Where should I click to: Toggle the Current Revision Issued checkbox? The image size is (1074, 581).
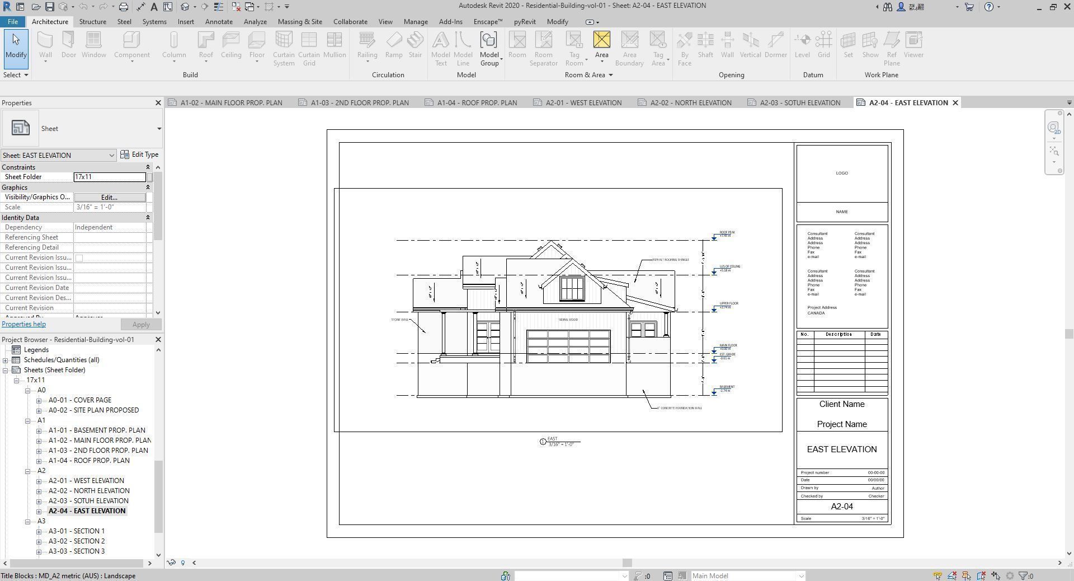tap(79, 258)
